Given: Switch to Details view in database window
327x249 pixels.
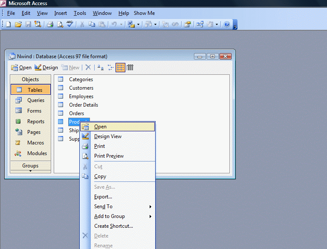Looking at the screenshot, I should pos(130,67).
